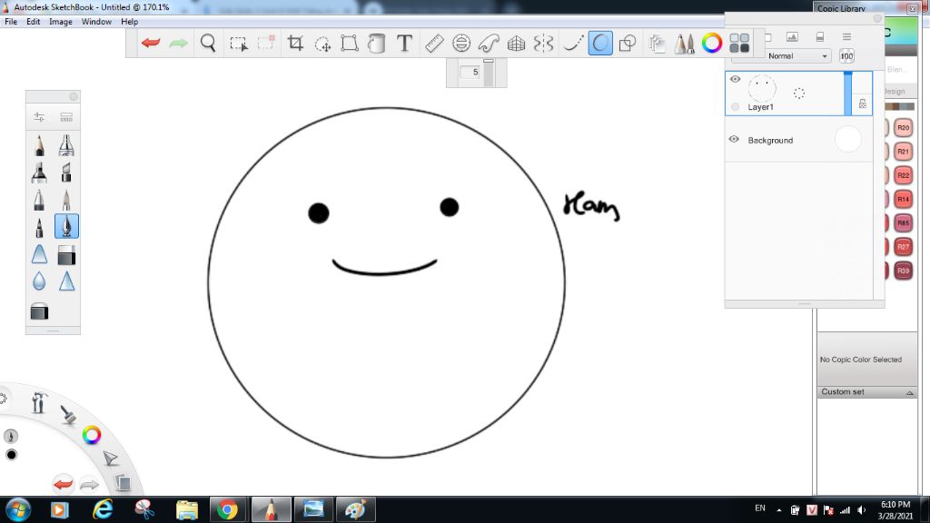Viewport: 930px width, 523px height.
Task: Toggle the Layer Editor window icon
Action: [x=657, y=44]
